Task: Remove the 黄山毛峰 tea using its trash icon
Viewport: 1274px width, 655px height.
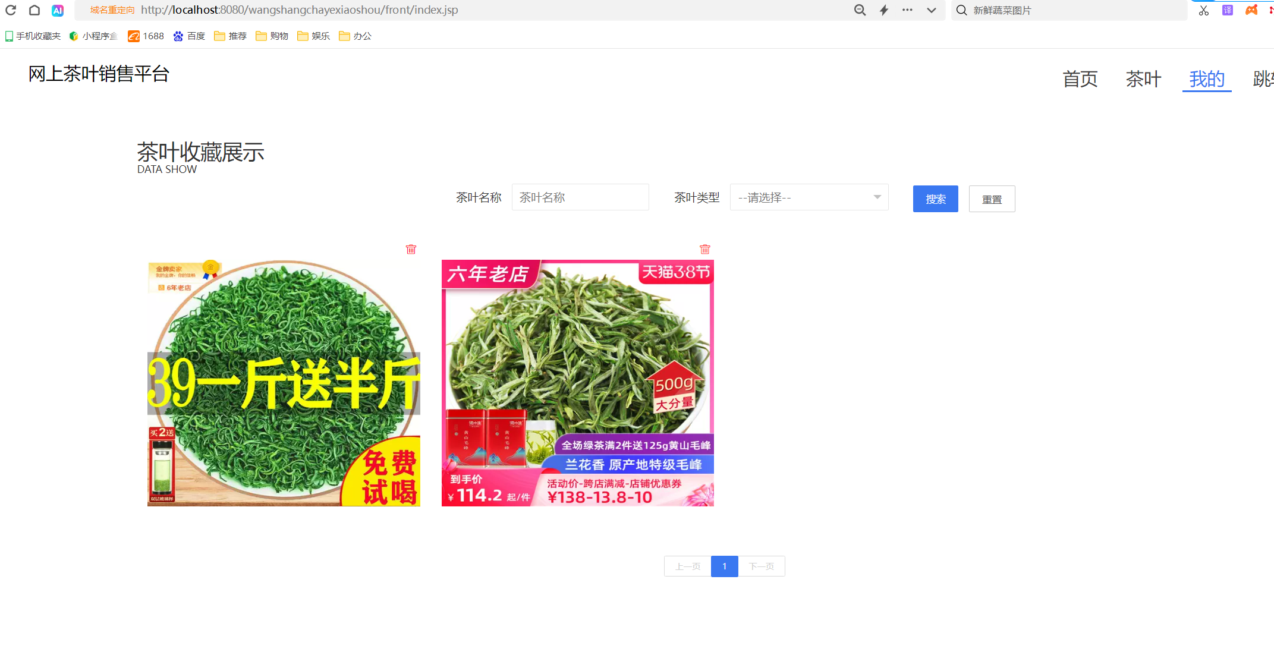Action: [704, 249]
